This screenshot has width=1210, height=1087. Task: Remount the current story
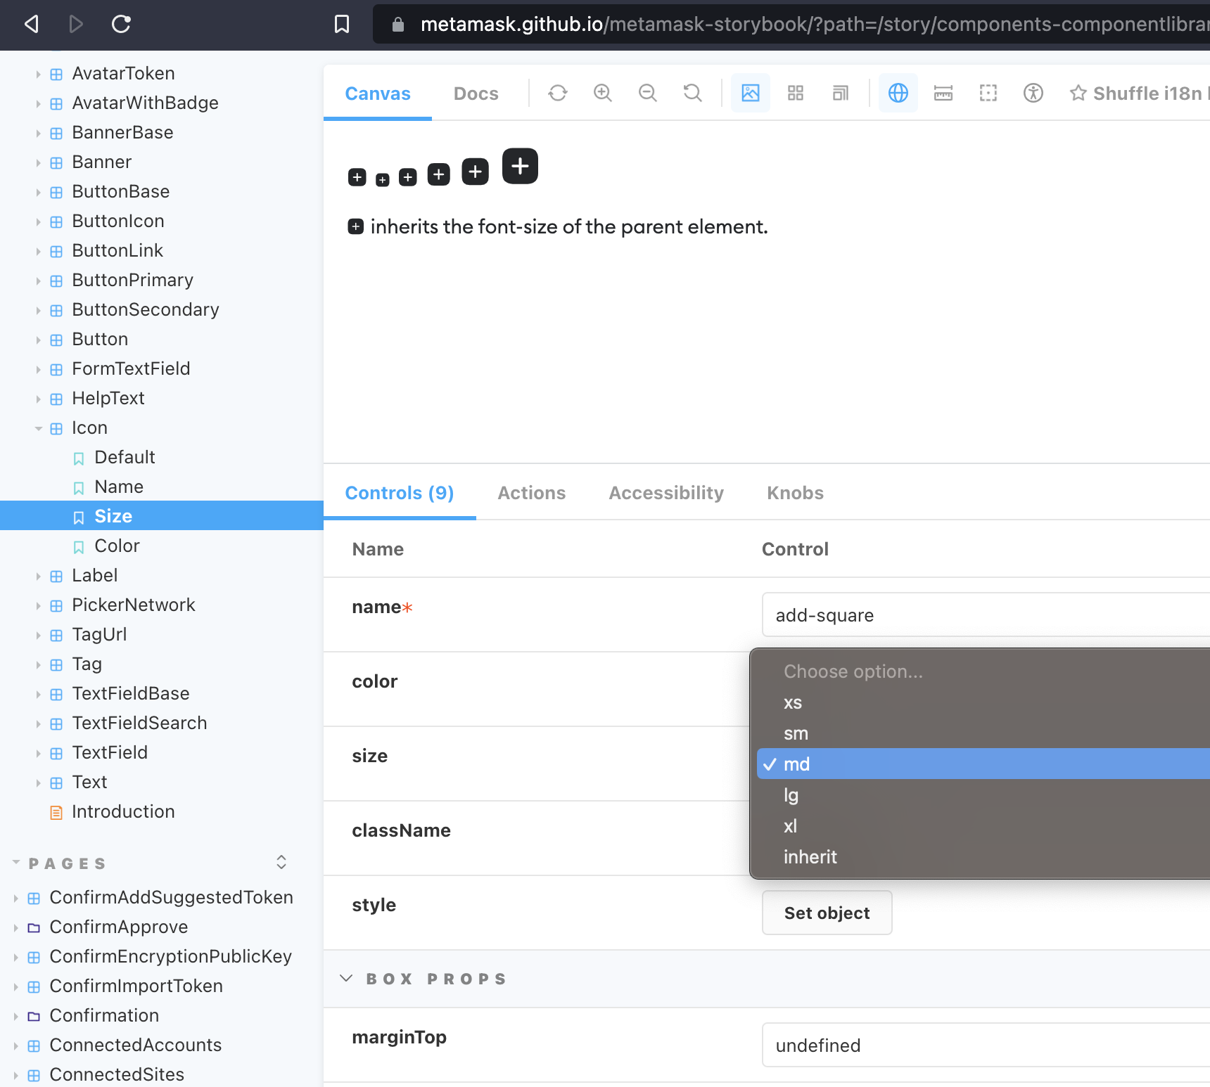coord(557,93)
